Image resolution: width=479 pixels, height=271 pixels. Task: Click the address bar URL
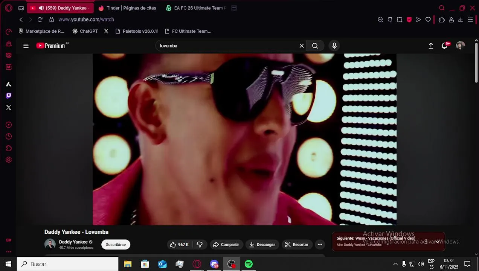tap(86, 20)
